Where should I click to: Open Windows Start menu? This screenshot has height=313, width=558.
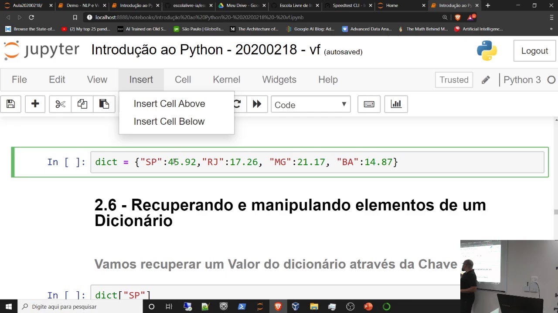pos(9,306)
